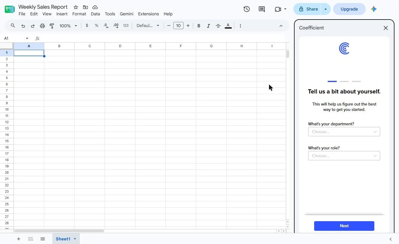
Task: Close the Coefficient sidebar
Action: tap(386, 28)
